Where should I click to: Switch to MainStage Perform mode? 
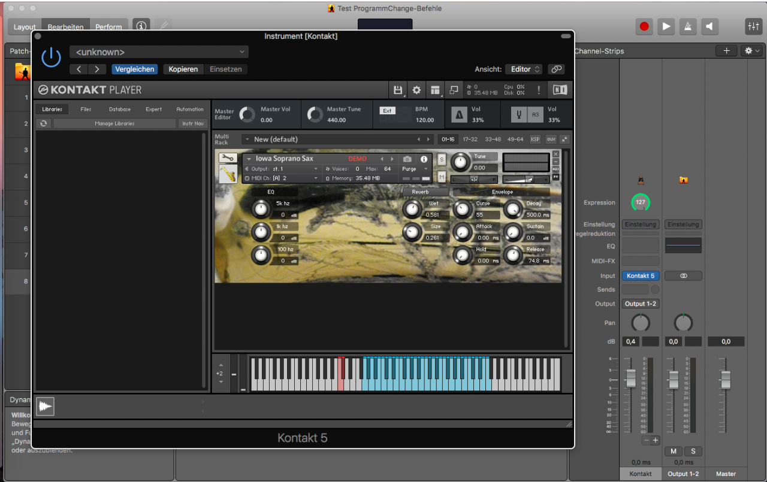tap(108, 27)
